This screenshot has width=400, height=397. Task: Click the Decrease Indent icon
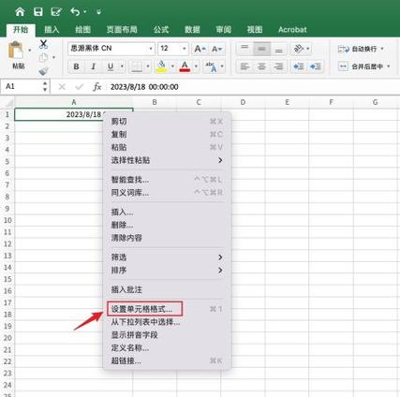299,66
